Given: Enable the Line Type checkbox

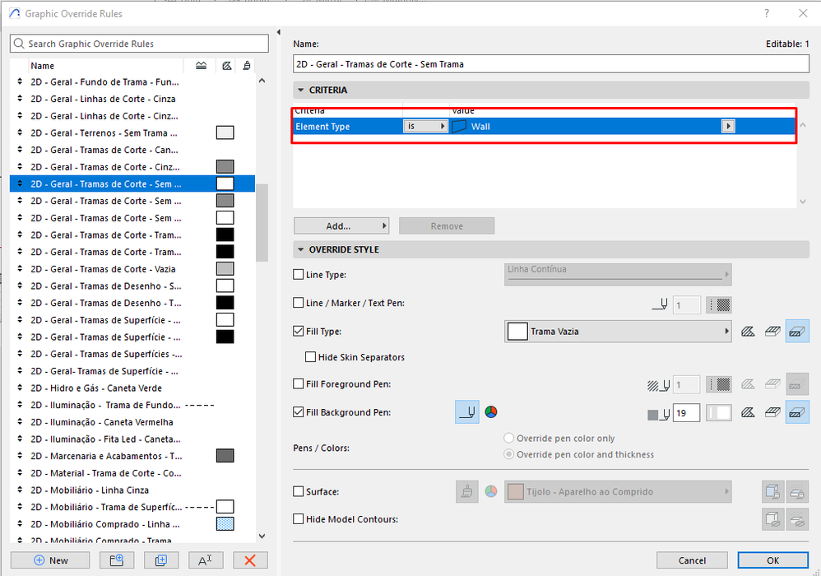Looking at the screenshot, I should point(299,274).
